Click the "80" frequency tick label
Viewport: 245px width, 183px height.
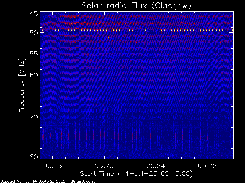point(34,157)
